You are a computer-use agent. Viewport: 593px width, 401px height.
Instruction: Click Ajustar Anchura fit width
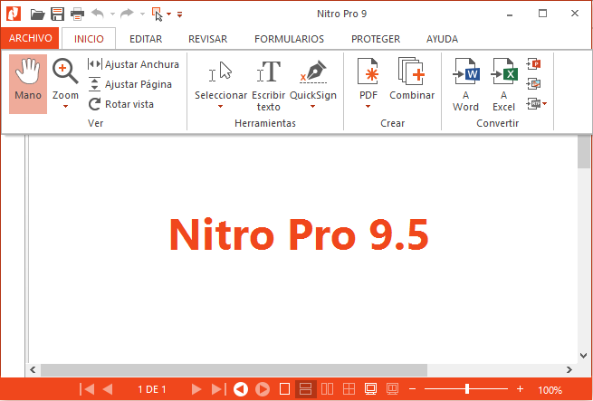[133, 64]
